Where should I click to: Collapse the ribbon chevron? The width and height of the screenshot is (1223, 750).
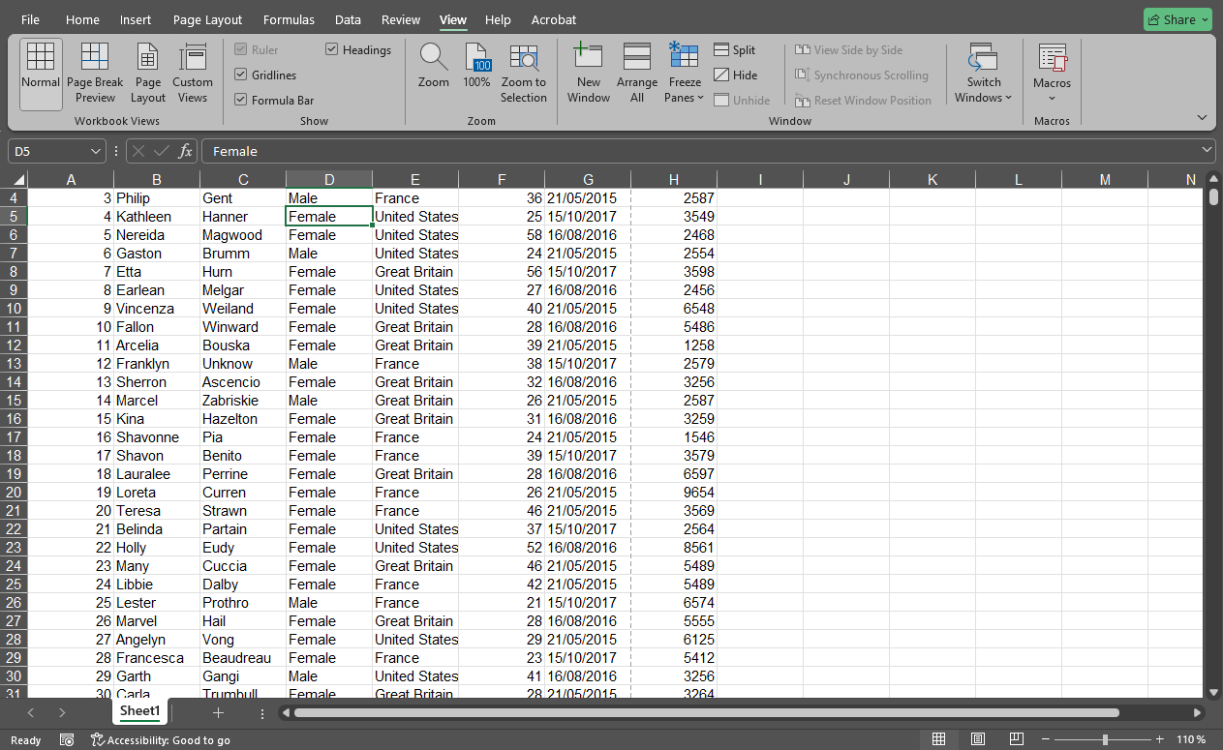[x=1202, y=117]
